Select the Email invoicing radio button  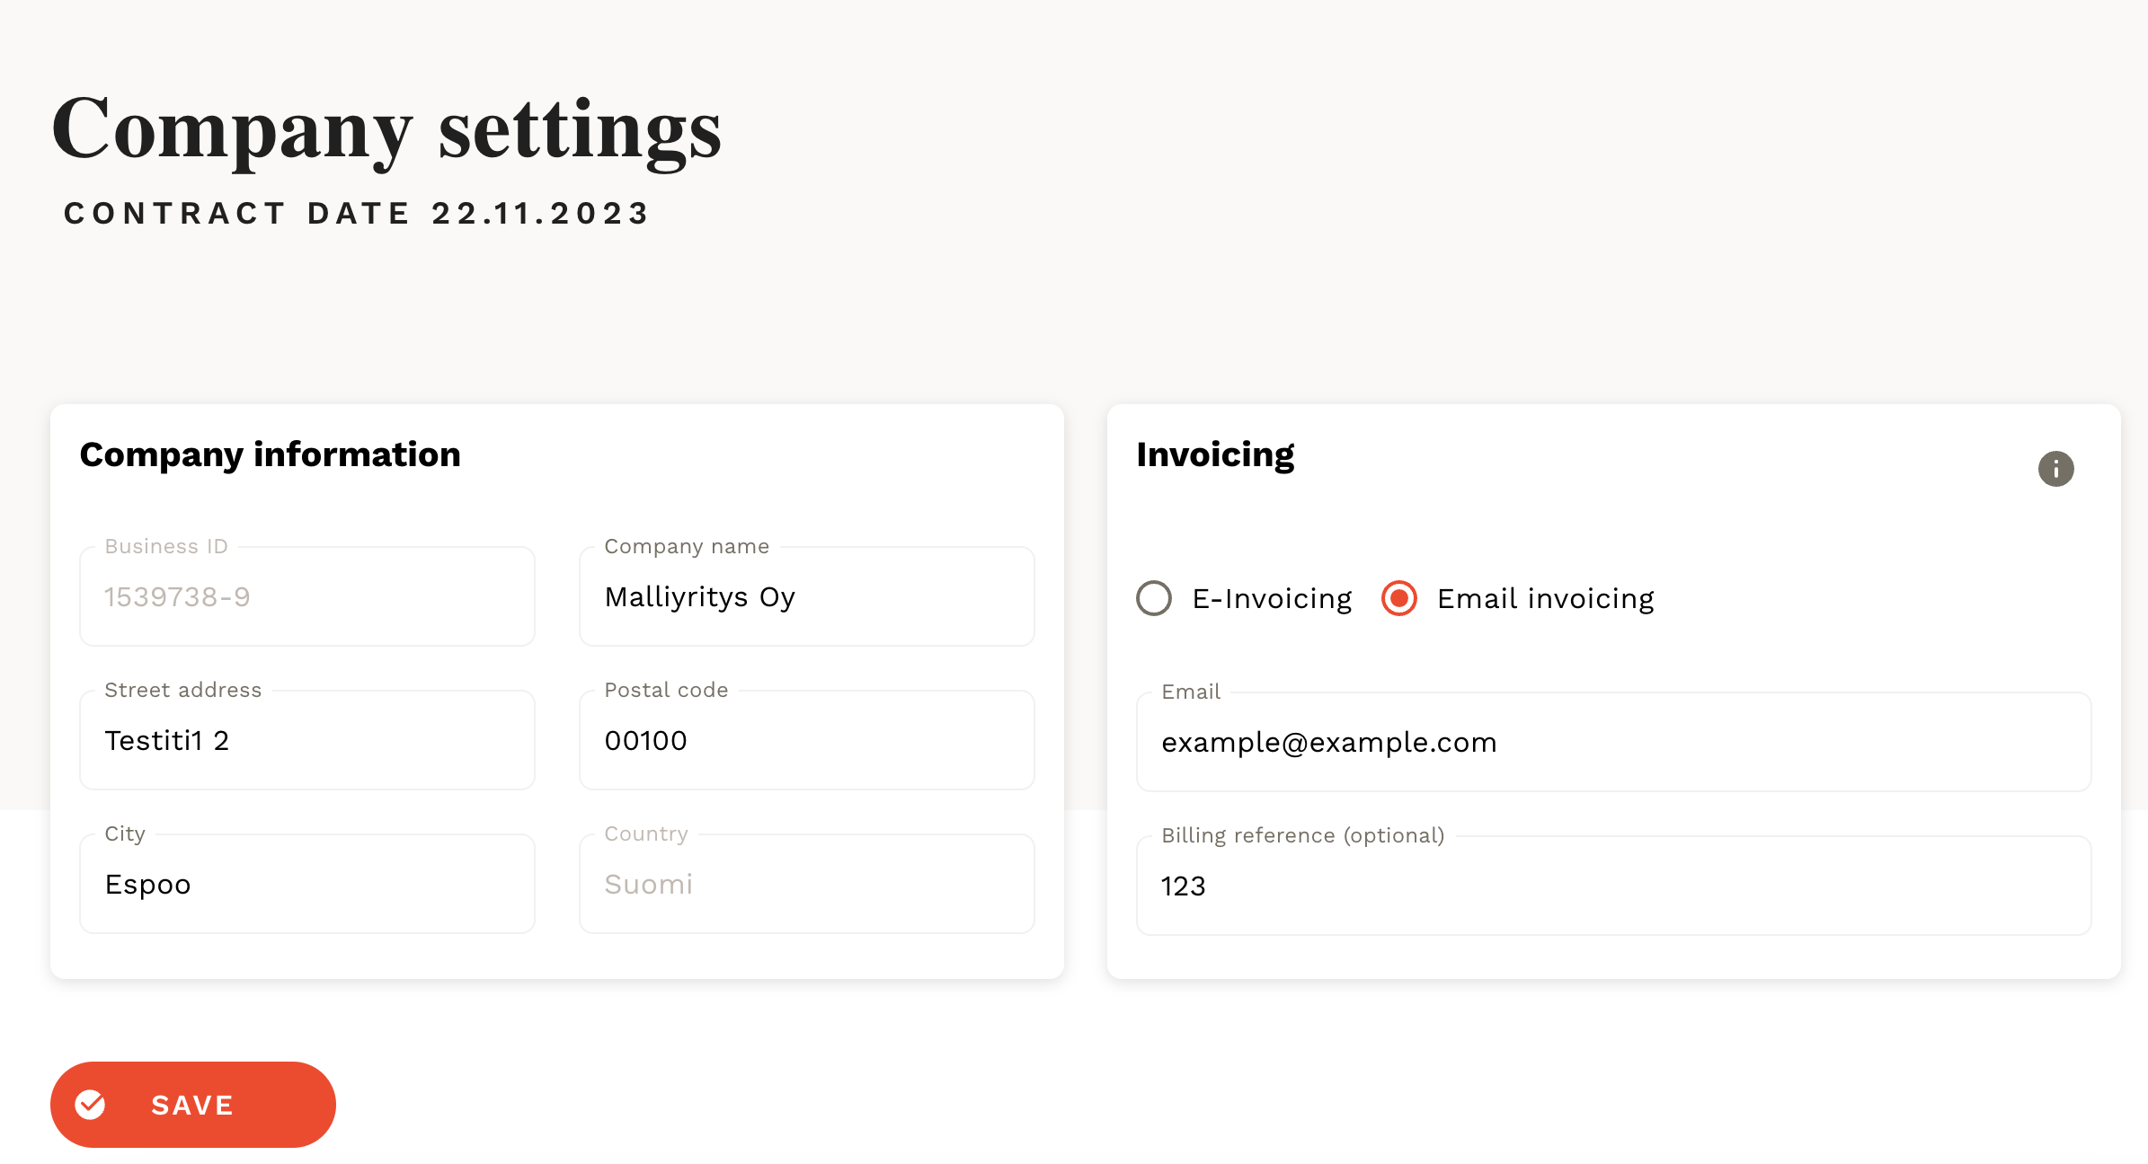1399,598
